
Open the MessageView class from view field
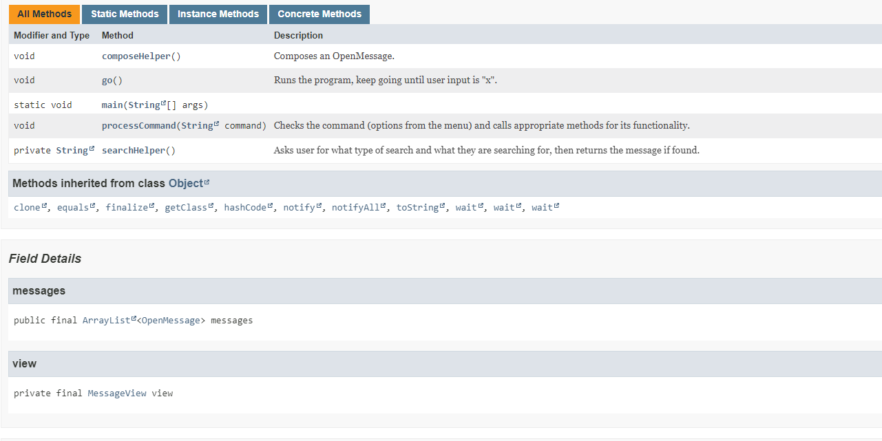point(116,393)
